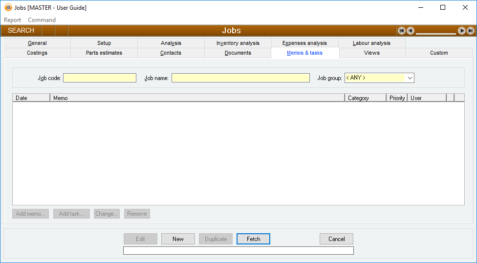Image resolution: width=477 pixels, height=263 pixels.
Task: Click into the Job name field
Action: tap(240, 78)
